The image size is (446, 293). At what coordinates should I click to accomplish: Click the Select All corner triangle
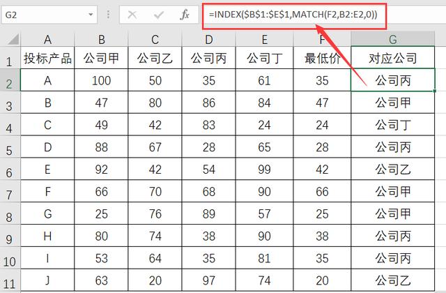13,39
